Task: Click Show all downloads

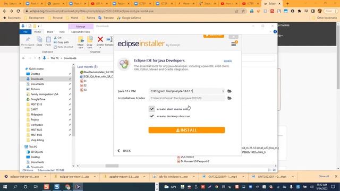Action: point(324,177)
